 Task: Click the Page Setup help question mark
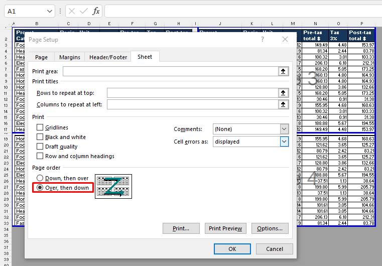pos(263,39)
